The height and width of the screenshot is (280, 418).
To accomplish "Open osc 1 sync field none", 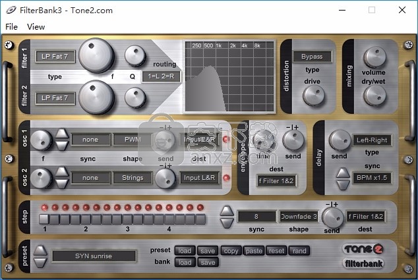I will click(x=90, y=140).
